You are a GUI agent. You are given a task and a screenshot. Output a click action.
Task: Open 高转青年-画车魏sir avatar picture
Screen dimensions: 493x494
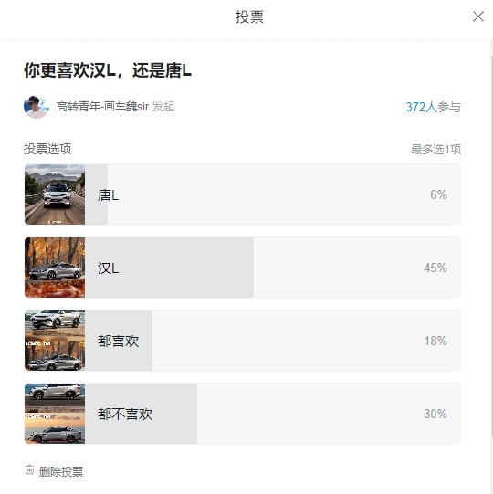point(37,107)
